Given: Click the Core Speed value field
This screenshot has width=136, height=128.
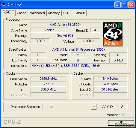Looking at the screenshot, I should pyautogui.click(x=48, y=79).
